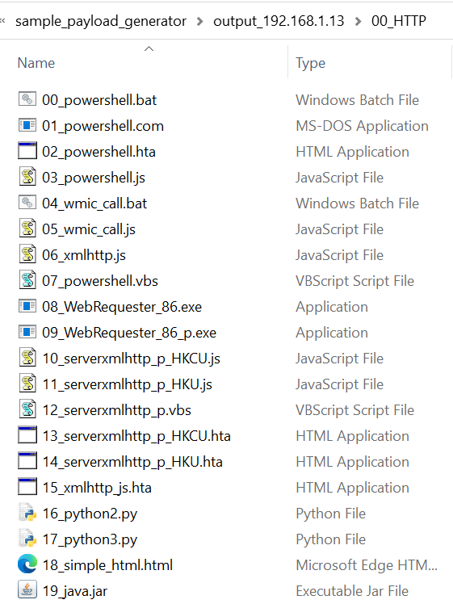Select file name 18_simple_html.html
This screenshot has width=453, height=604.
pos(107,565)
